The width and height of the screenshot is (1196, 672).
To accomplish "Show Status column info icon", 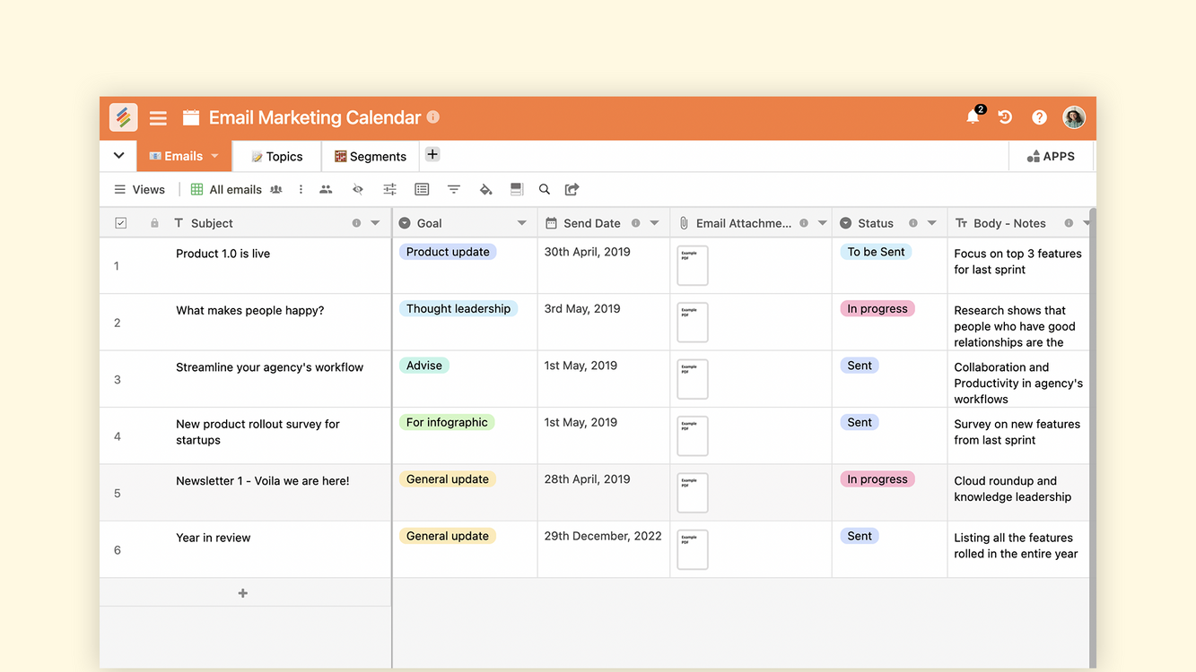I will coord(912,223).
